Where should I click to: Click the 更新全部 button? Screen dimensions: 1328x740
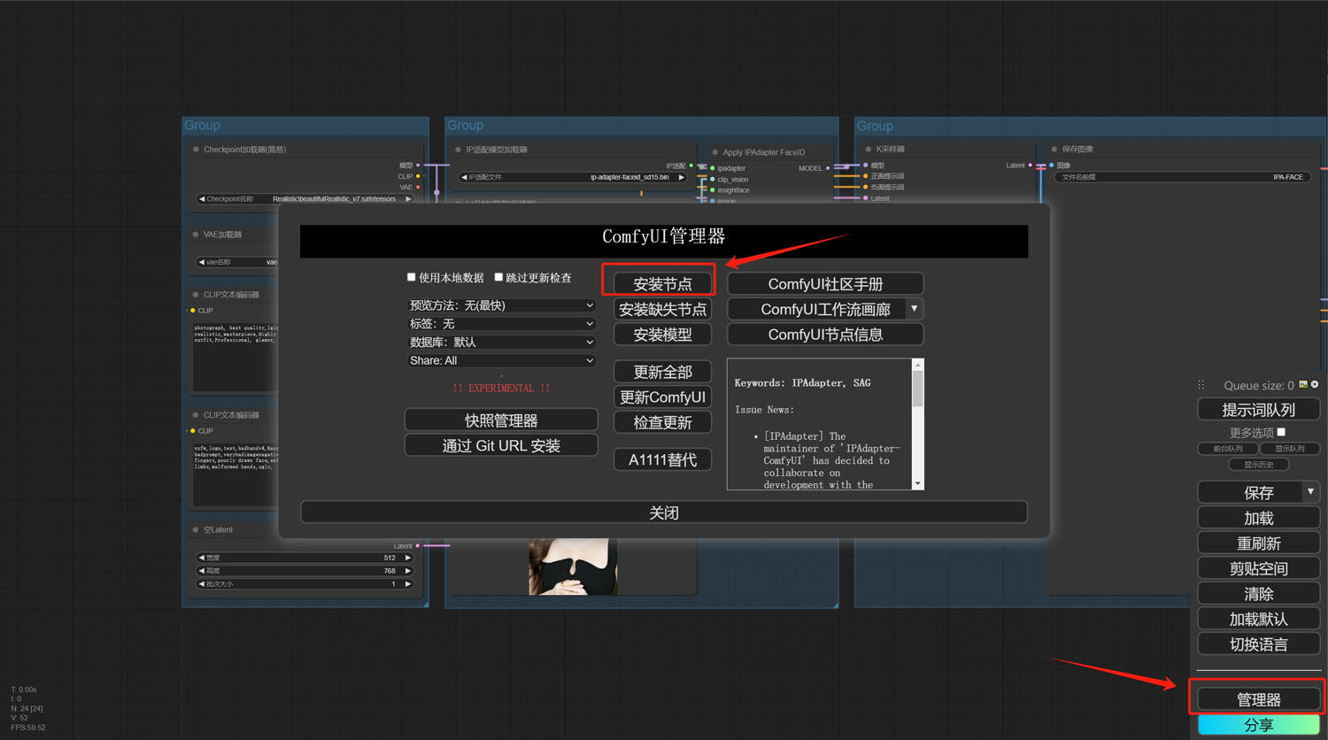pyautogui.click(x=662, y=372)
